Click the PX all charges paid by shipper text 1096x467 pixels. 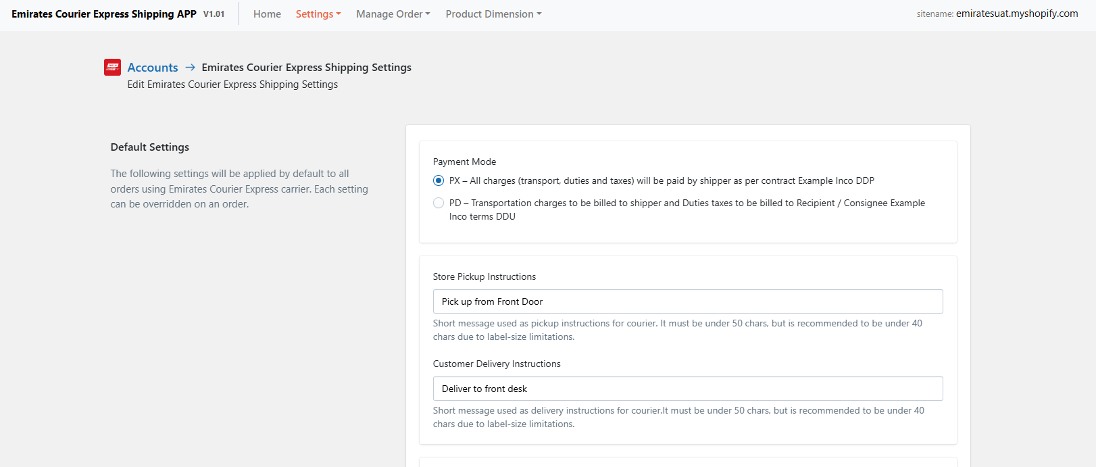[662, 180]
